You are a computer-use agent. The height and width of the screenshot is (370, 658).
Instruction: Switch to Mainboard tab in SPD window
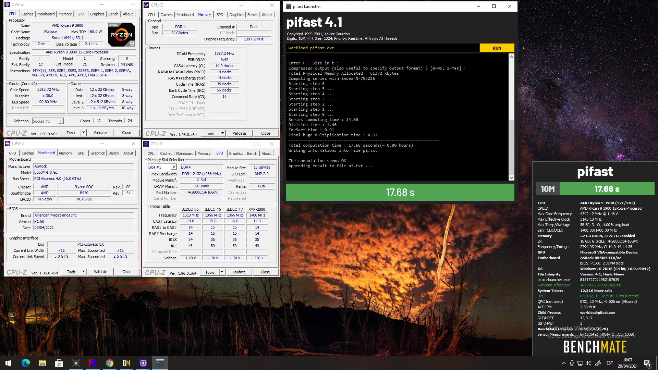coord(185,153)
